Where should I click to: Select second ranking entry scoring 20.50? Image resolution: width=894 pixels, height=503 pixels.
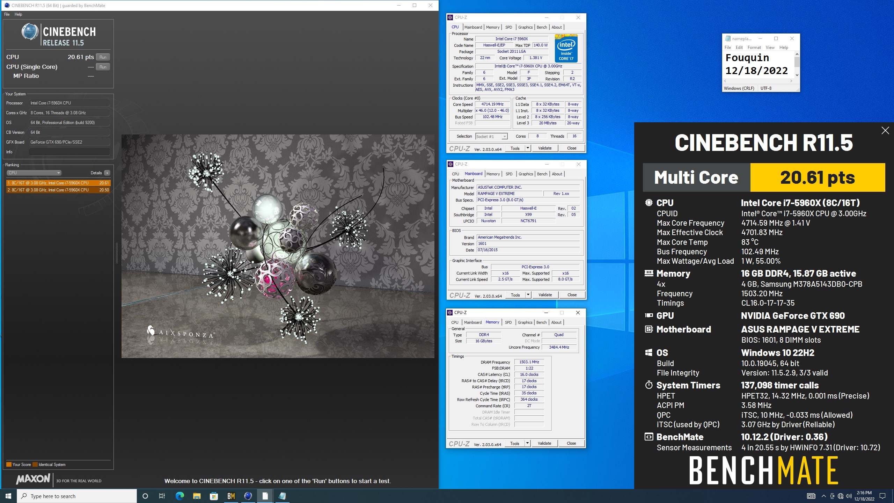tap(58, 190)
